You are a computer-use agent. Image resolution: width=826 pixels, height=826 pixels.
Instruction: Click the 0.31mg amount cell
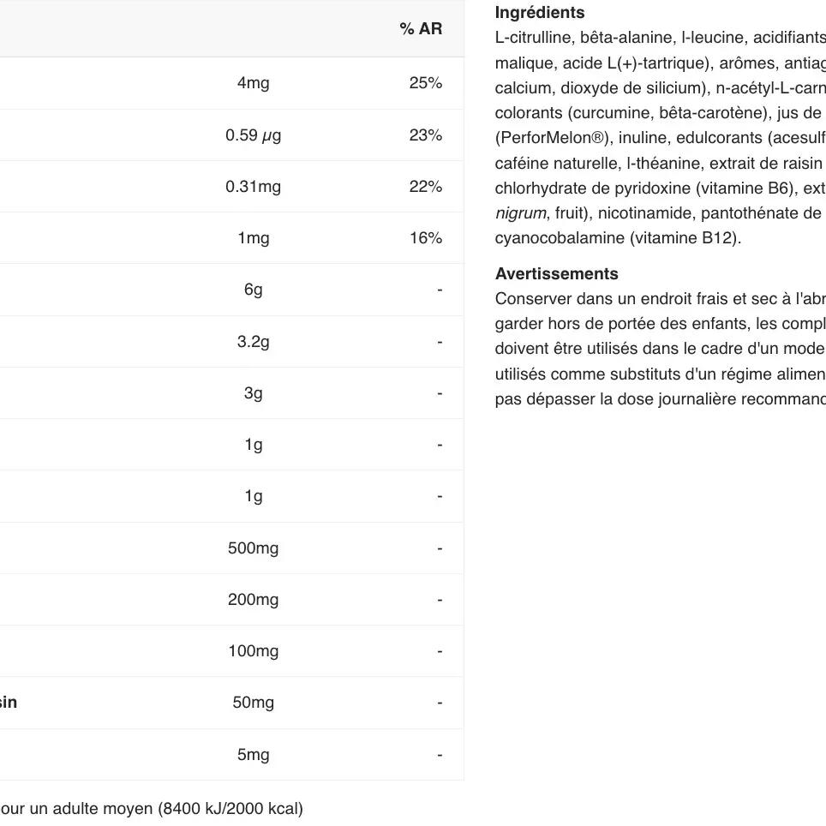(253, 187)
